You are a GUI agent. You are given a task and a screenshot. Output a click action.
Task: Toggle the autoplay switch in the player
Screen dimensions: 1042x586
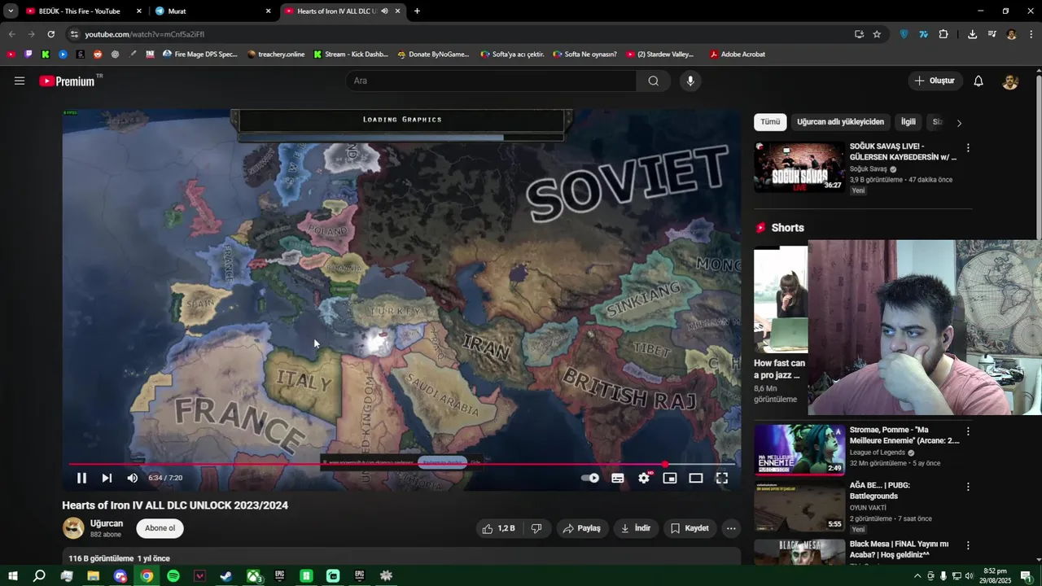click(590, 478)
